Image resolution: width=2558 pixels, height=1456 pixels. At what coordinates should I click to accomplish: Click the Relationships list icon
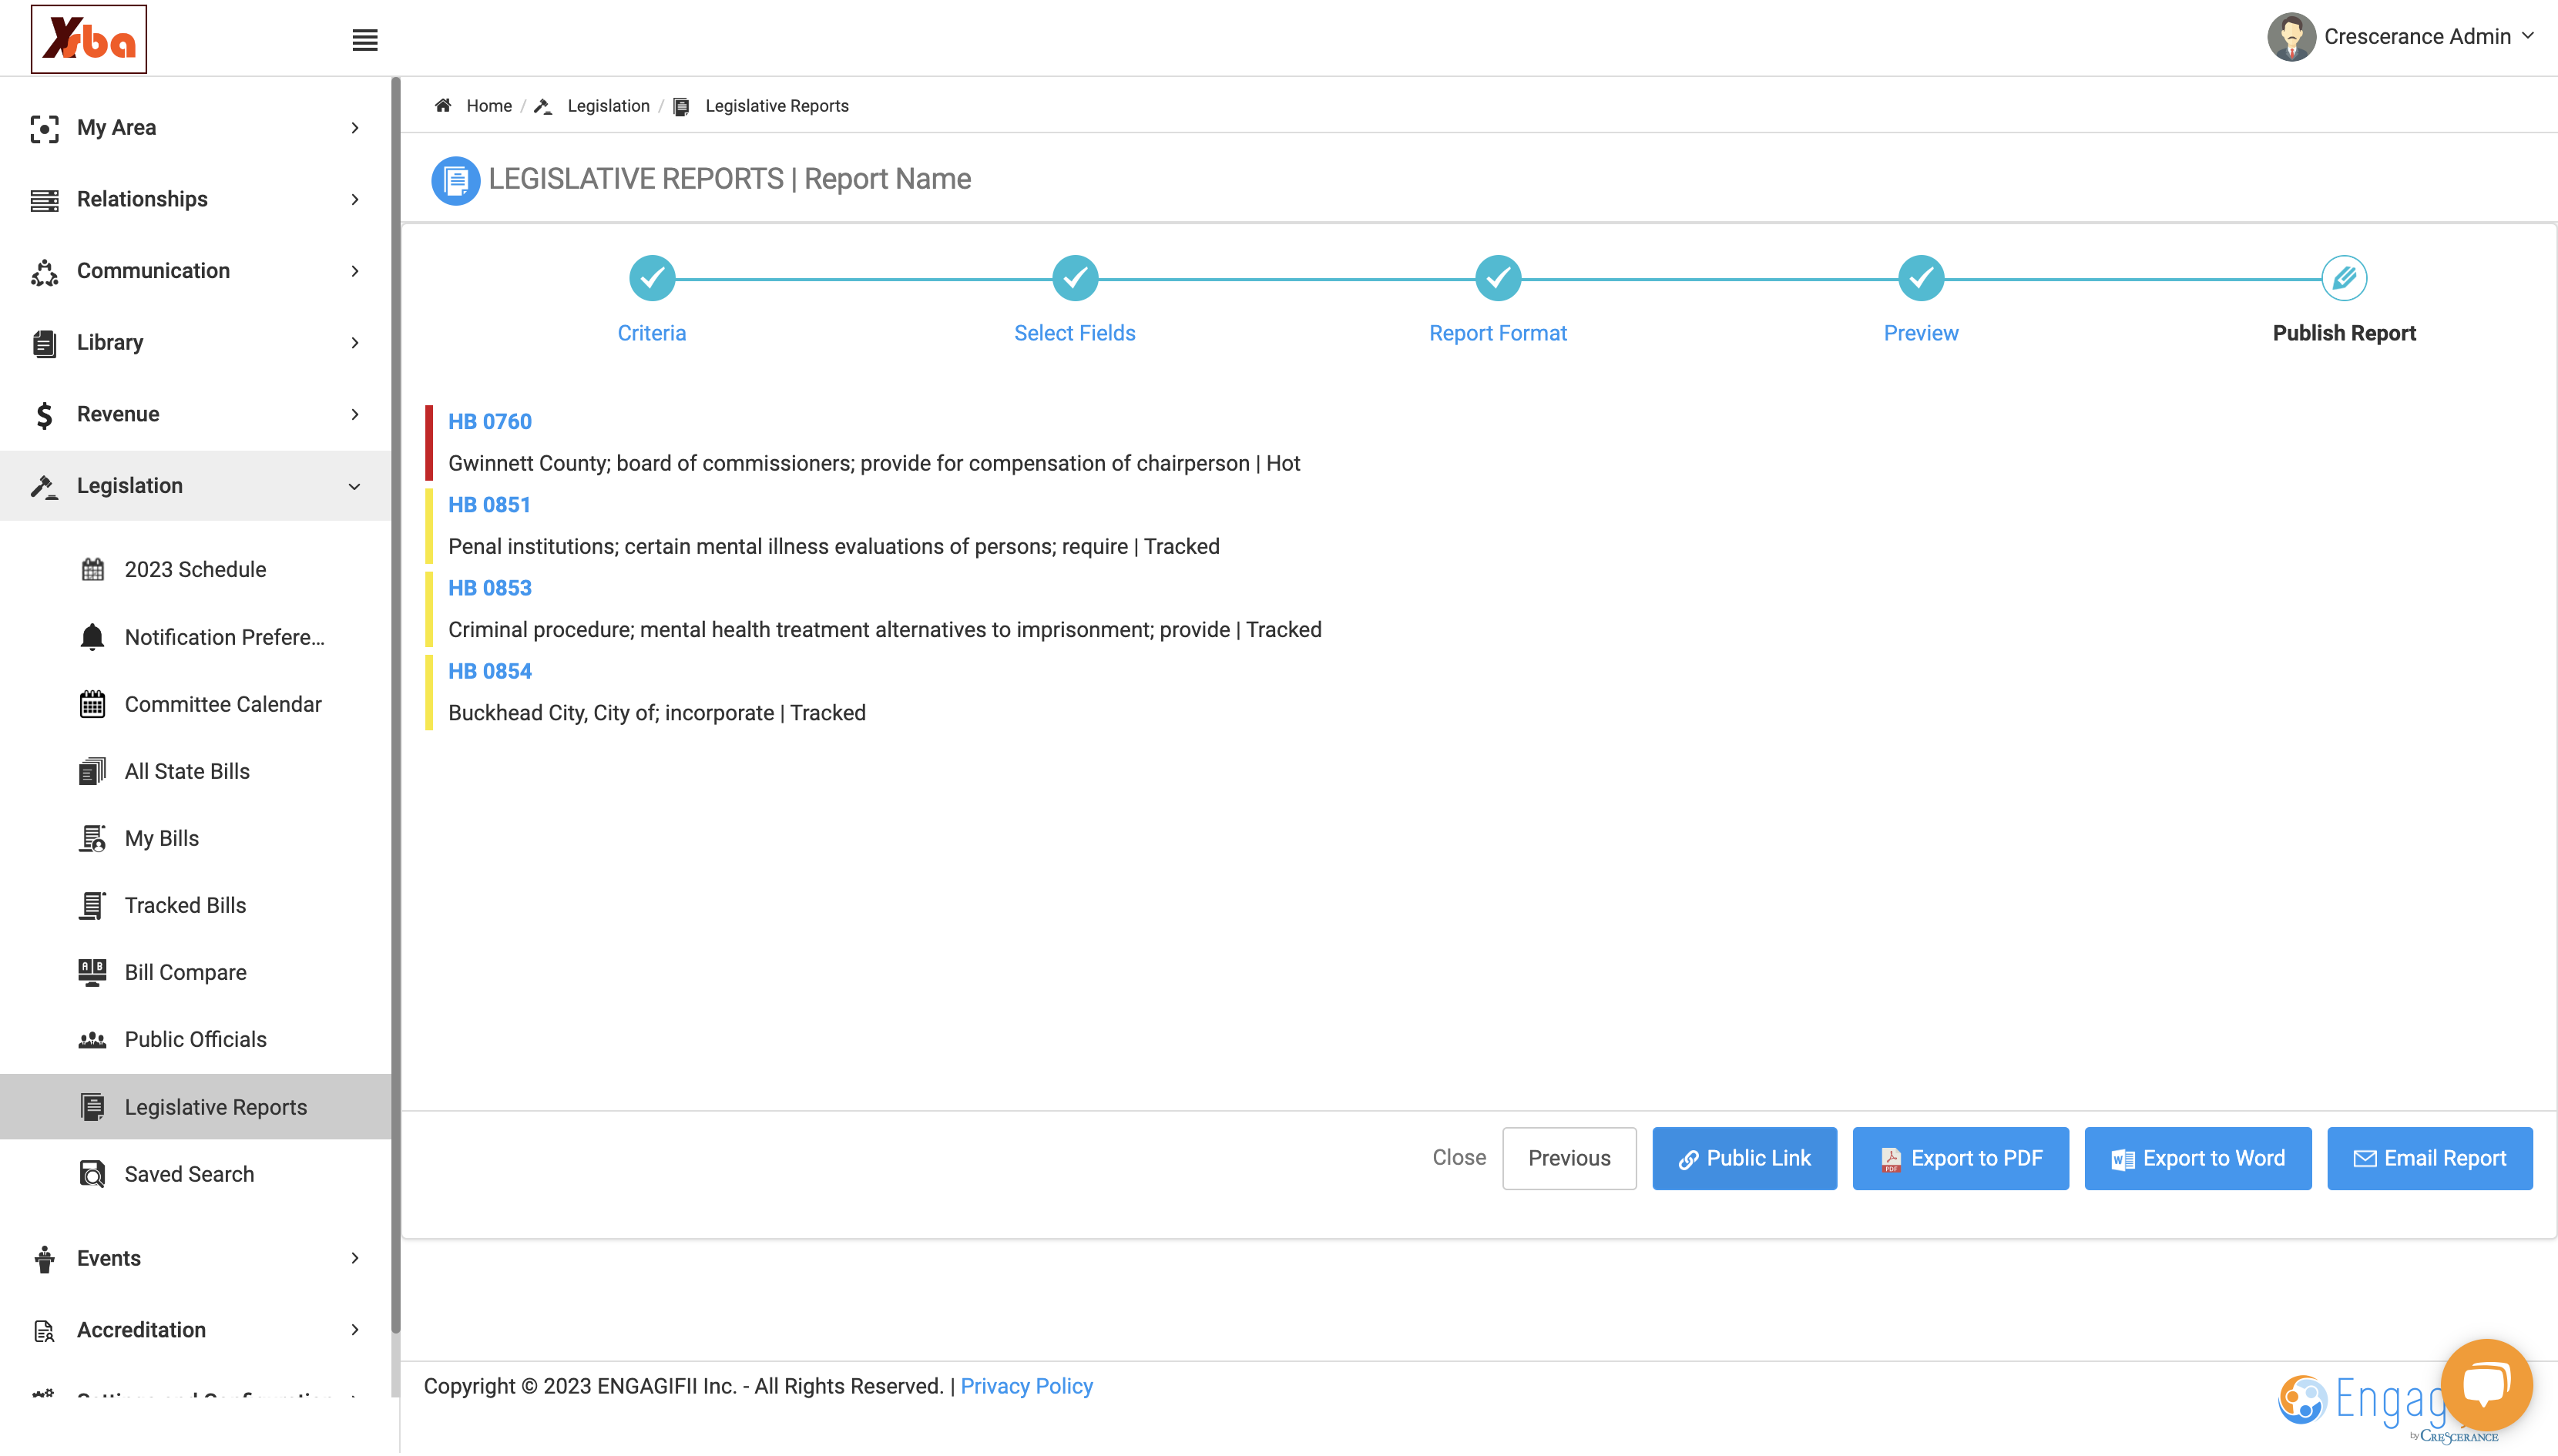[x=44, y=200]
